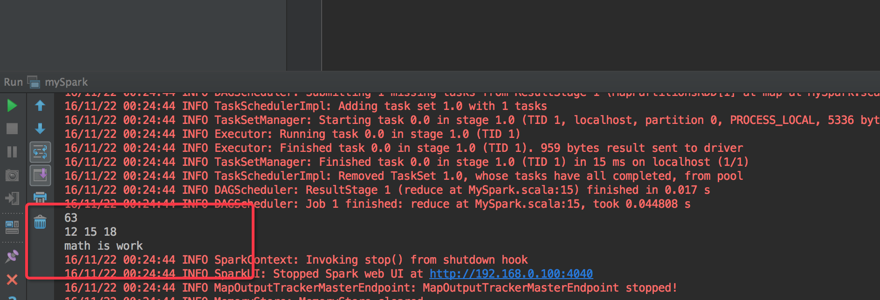This screenshot has height=300, width=880.
Task: Select the highlighted output line reading 63
Action: click(71, 218)
